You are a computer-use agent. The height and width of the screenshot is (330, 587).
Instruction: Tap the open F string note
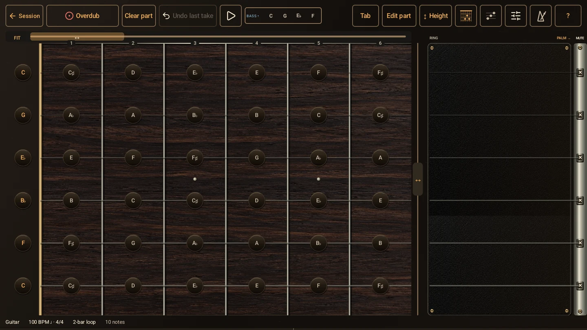pos(23,243)
